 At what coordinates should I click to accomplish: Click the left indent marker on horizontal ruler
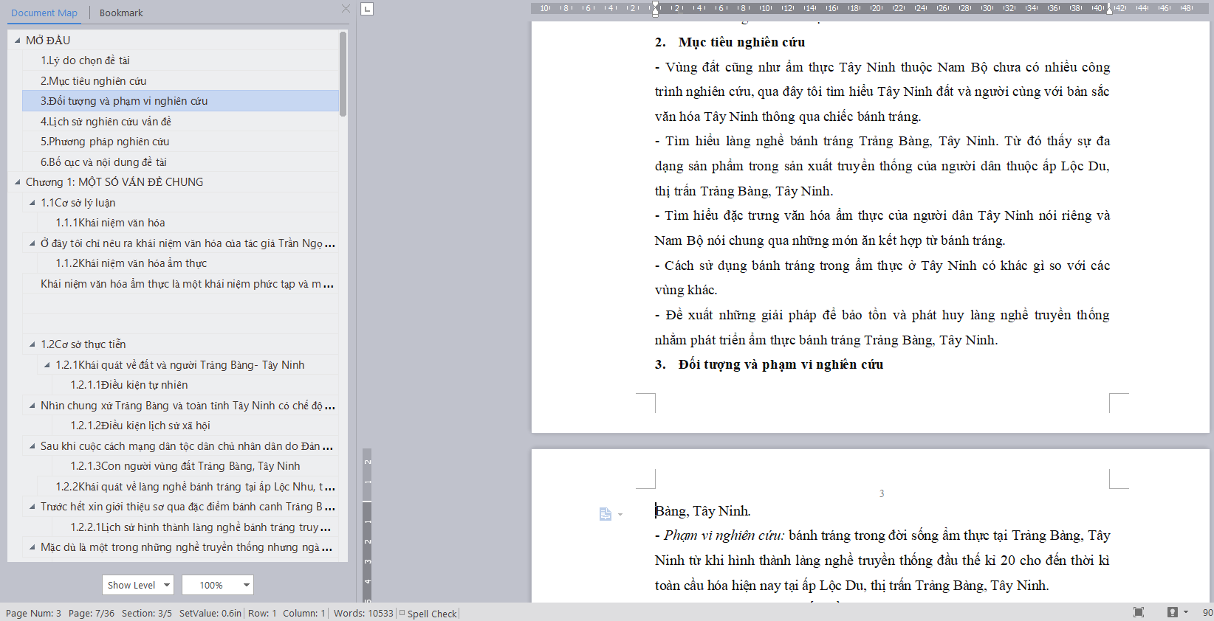pos(655,9)
